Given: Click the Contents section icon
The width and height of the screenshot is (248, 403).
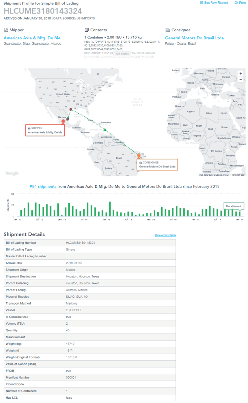Looking at the screenshot, I should click(87, 30).
